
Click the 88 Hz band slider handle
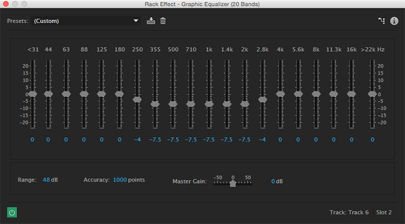[x=84, y=94]
